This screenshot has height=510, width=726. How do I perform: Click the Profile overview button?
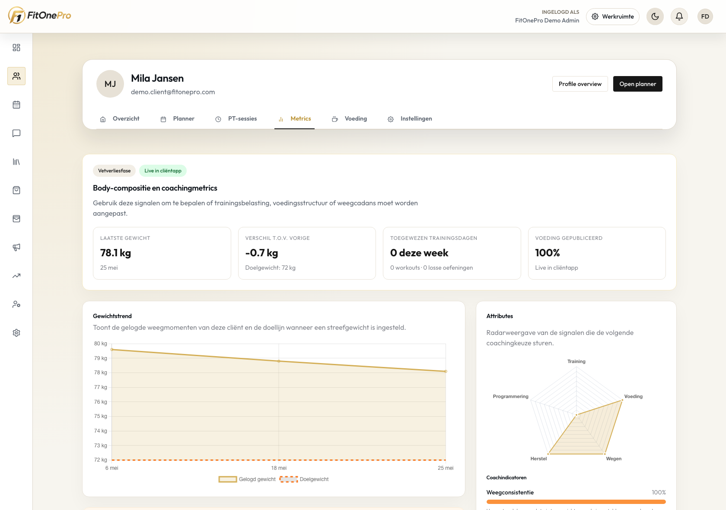click(x=580, y=84)
